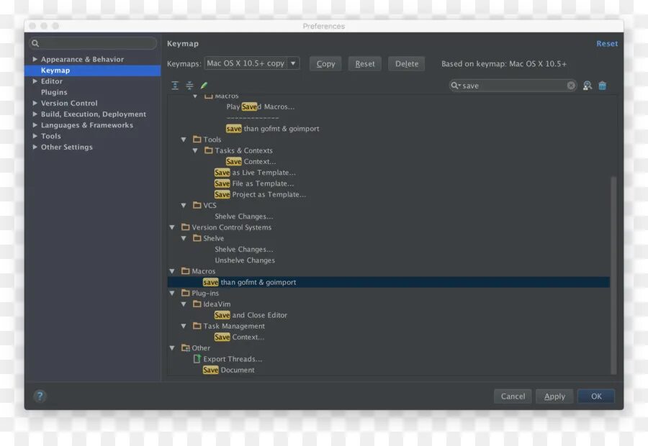Click the Plug-ins folder icon
Image resolution: width=648 pixels, height=446 pixels.
pyautogui.click(x=186, y=293)
